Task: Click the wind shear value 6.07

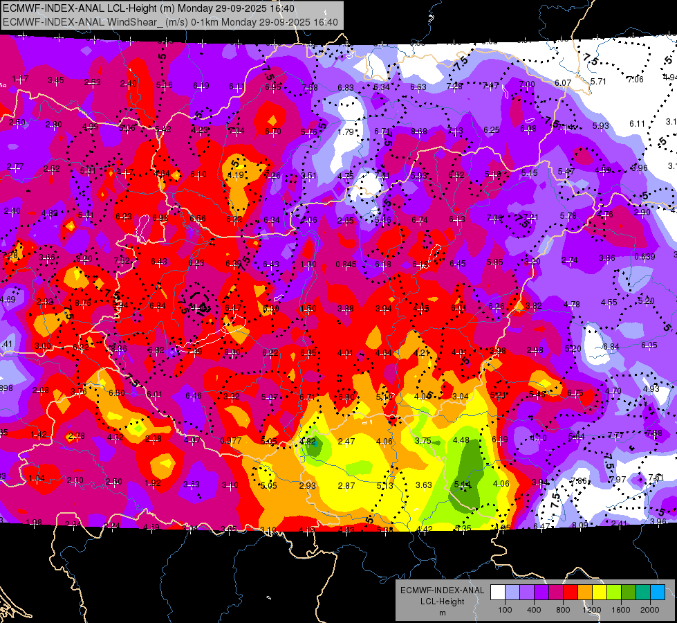Action: (x=563, y=82)
